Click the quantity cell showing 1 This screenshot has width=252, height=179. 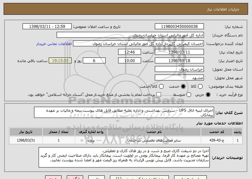click(x=59, y=140)
